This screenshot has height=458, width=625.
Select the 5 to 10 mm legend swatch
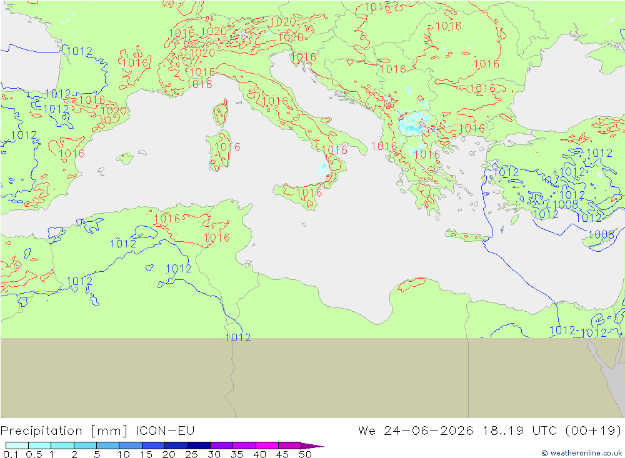coord(108,446)
